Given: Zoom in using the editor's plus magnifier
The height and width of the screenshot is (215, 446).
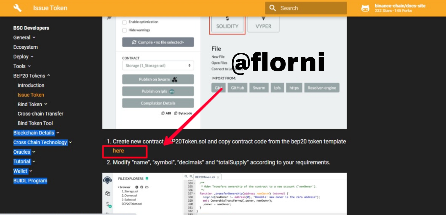Looking at the screenshot, I should tap(191, 177).
